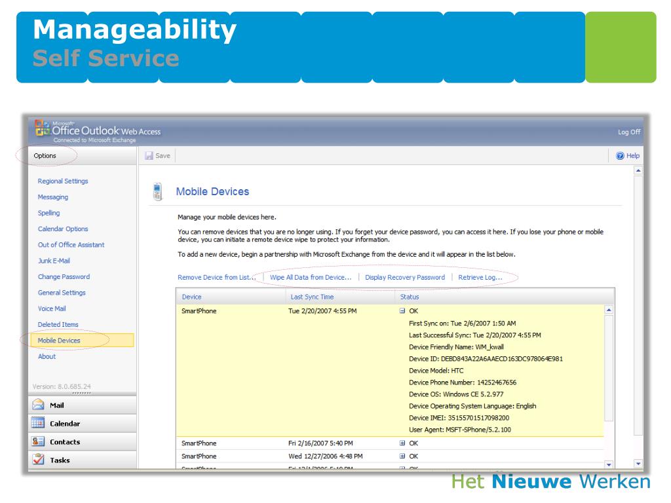Image resolution: width=671 pixels, height=503 pixels.
Task: Click User Agent MSFT-SPhone line
Action: [459, 430]
